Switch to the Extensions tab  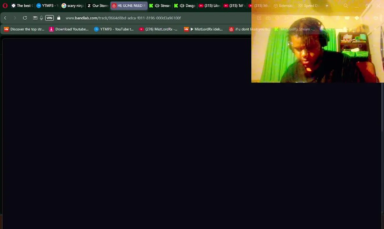tap(283, 6)
